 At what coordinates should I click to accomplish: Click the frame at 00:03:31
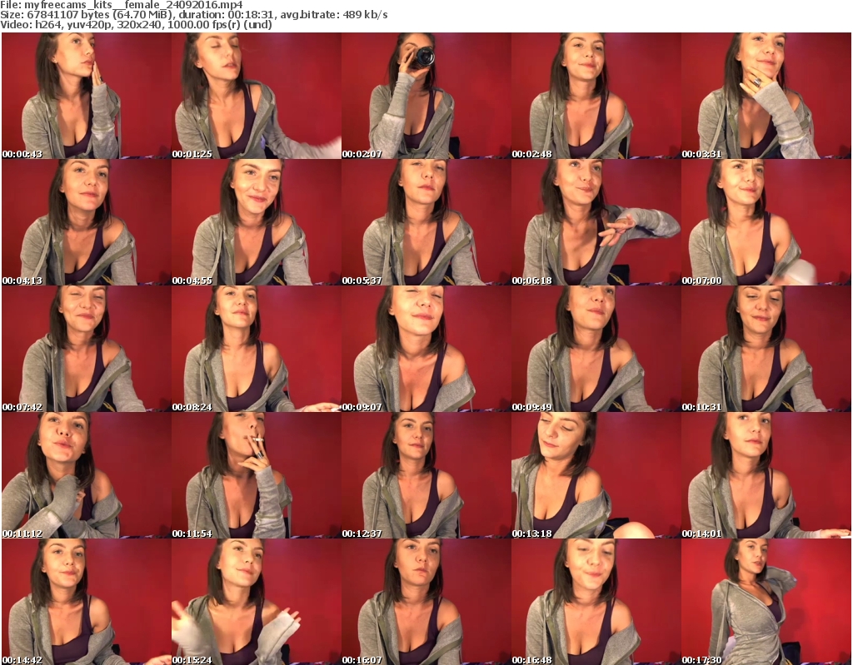[766, 96]
